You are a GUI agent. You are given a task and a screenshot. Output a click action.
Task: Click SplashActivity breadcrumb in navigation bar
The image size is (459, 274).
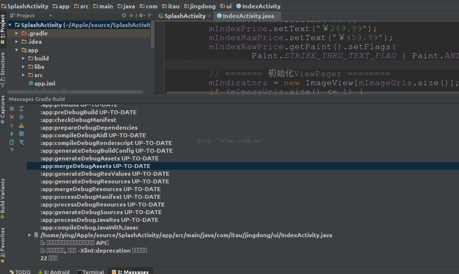[25, 6]
